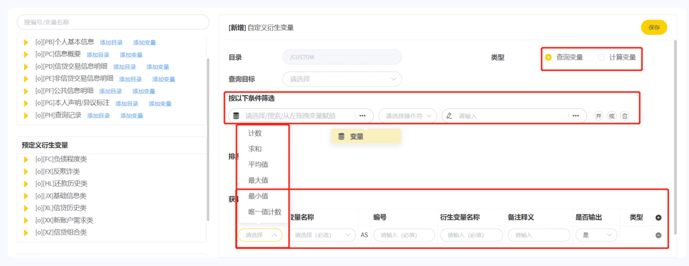
Task: Choose 最大值 from the aggregation menu
Action: (258, 180)
